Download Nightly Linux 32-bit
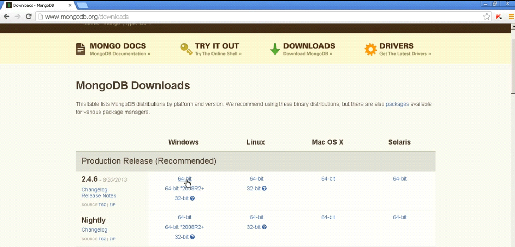This screenshot has width=515, height=247. pos(254,227)
